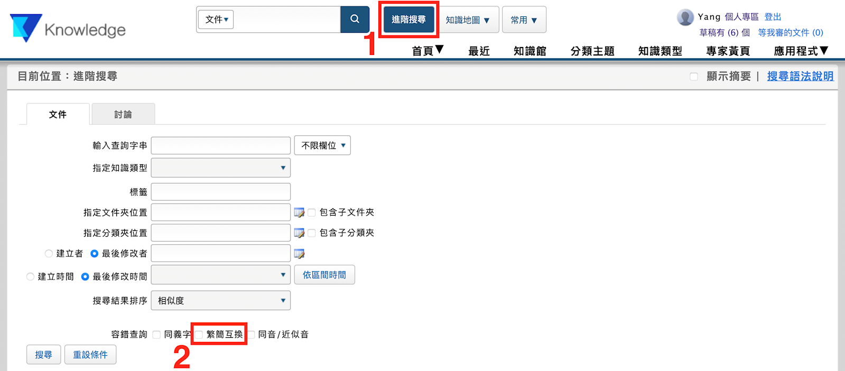Open category picker for 指定分類夾位置
This screenshot has height=371, width=845.
[299, 233]
